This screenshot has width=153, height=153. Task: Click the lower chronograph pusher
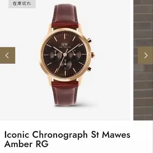click(x=89, y=69)
